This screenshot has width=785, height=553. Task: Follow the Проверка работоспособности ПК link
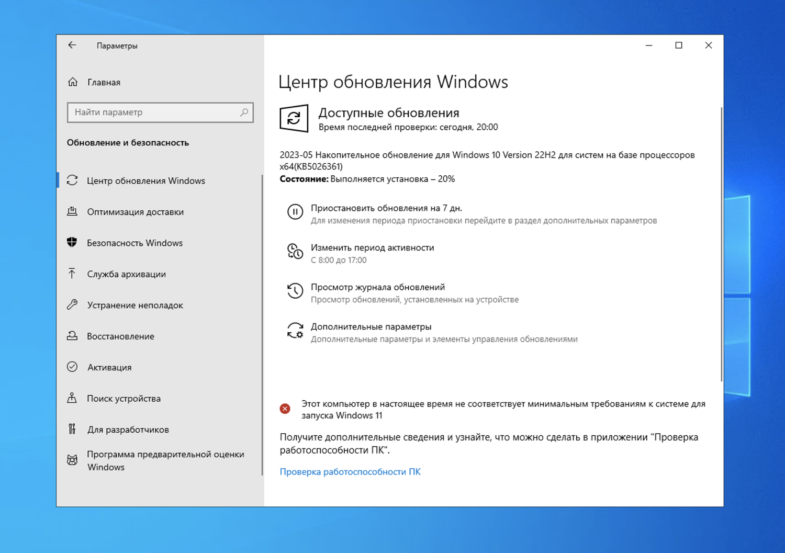point(350,472)
